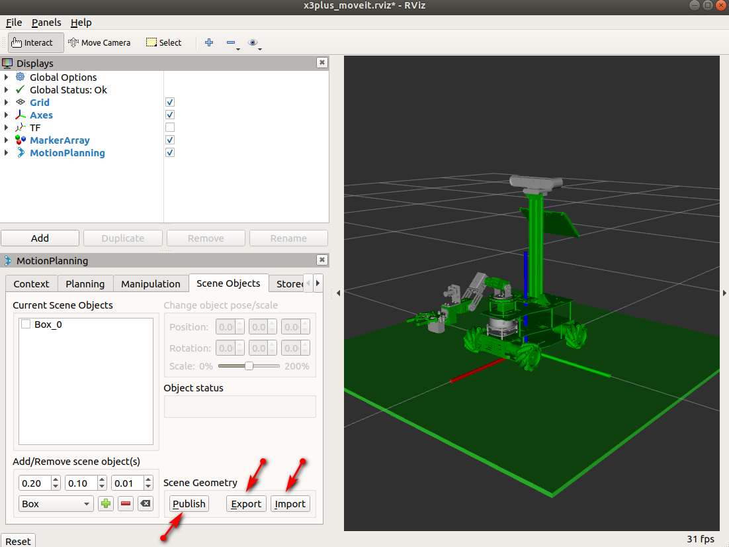The width and height of the screenshot is (729, 547).
Task: Click the blue minus toolbar icon
Action: coord(231,42)
